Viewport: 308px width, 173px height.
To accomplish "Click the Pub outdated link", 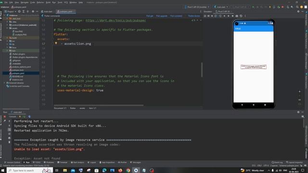I will [176, 16].
